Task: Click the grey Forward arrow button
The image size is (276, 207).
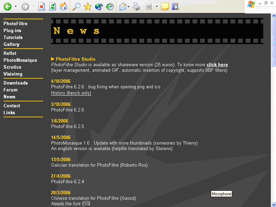Action: pyautogui.click(x=25, y=7)
